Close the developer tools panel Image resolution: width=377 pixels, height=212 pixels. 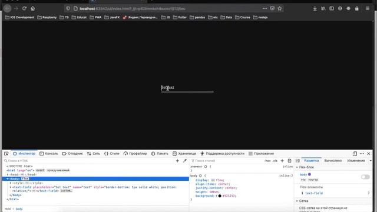point(369,154)
